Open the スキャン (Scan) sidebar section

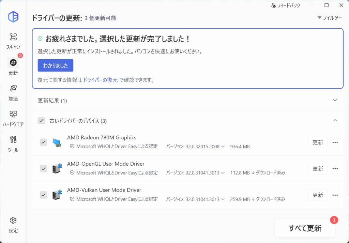pyautogui.click(x=13, y=41)
